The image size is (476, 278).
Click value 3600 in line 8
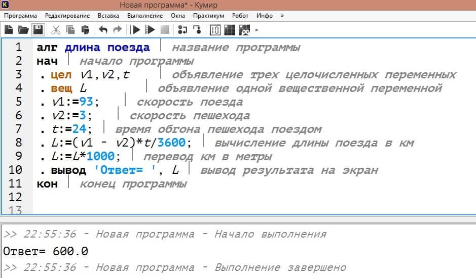tap(171, 143)
